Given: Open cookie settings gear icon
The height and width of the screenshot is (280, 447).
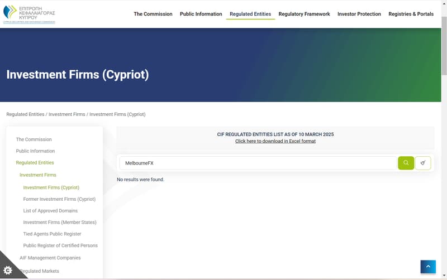Looking at the screenshot, I should point(8,270).
